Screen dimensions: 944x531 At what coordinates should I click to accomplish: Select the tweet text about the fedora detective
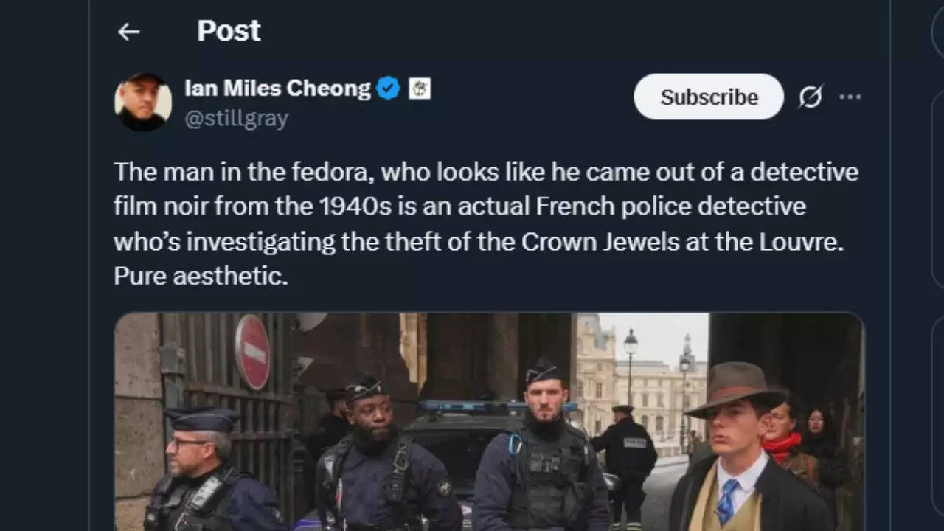tap(479, 223)
